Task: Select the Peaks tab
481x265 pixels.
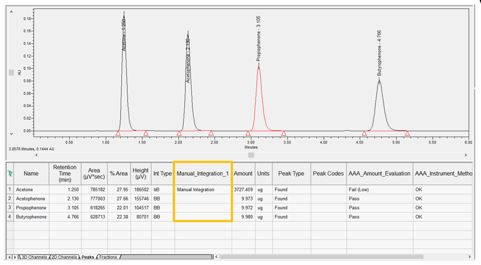Action: pos(88,257)
